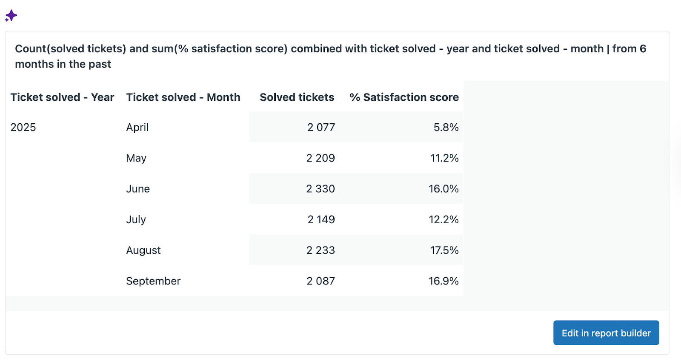Select the 2 330 solved tickets value

click(x=320, y=189)
